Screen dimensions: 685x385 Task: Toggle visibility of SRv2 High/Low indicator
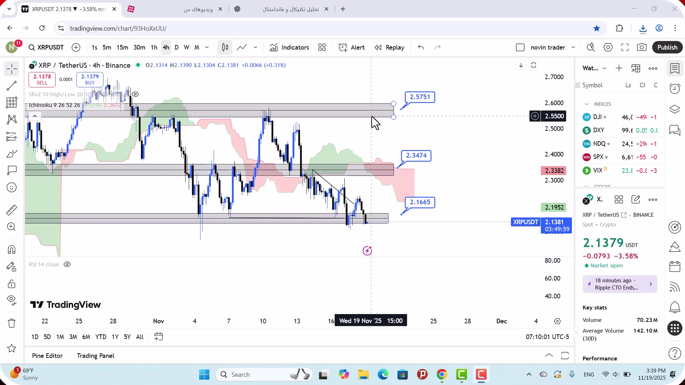click(x=135, y=94)
